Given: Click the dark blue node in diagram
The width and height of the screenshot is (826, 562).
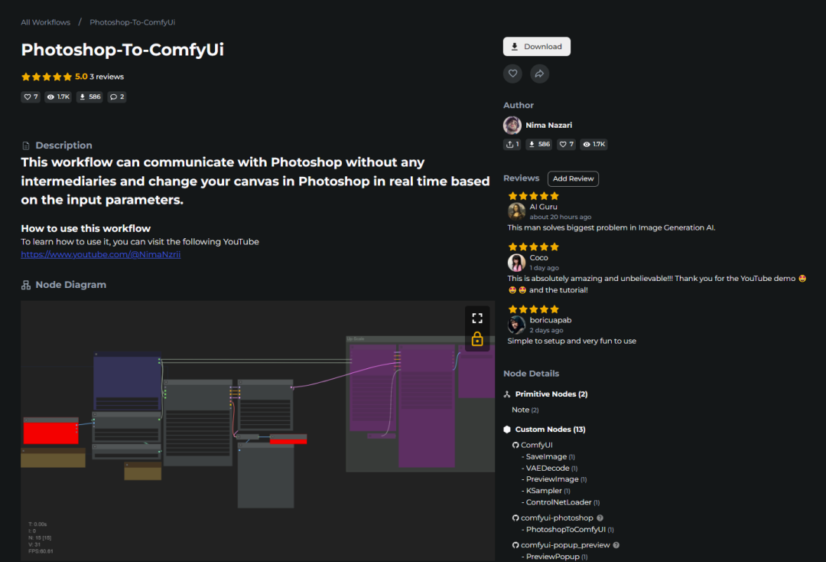Looking at the screenshot, I should (x=126, y=381).
